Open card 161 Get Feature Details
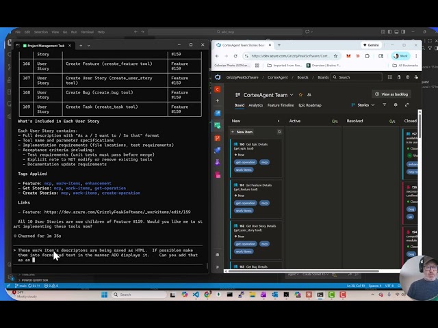The image size is (438, 328). 256,199
